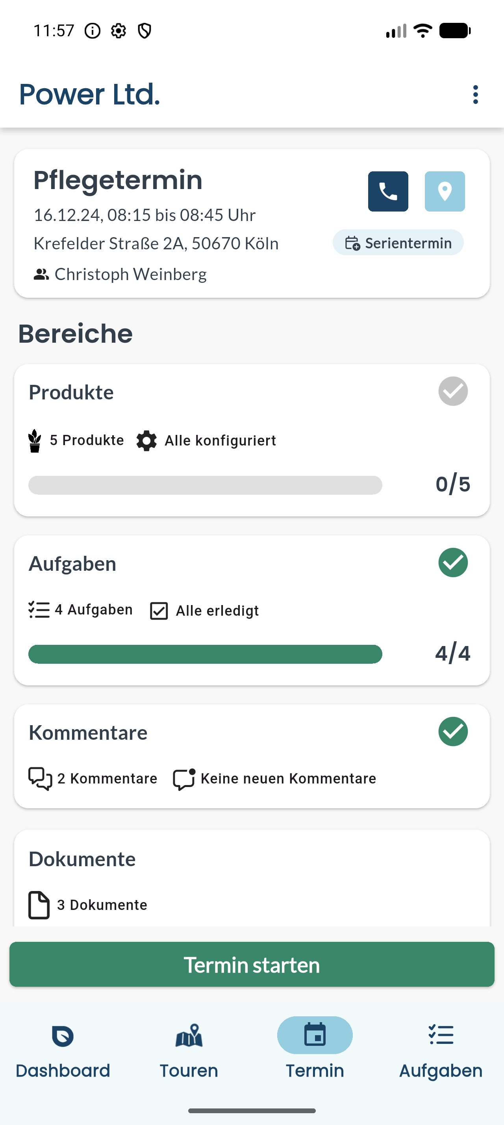Open the three-dot overflow menu

pos(475,94)
